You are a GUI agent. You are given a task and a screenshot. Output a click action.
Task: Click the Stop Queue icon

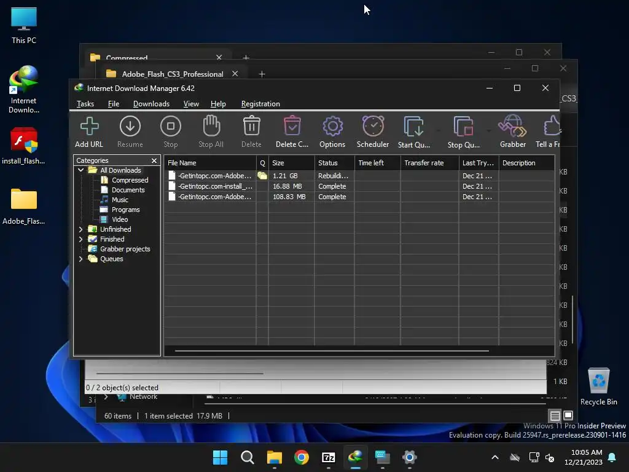(x=463, y=132)
